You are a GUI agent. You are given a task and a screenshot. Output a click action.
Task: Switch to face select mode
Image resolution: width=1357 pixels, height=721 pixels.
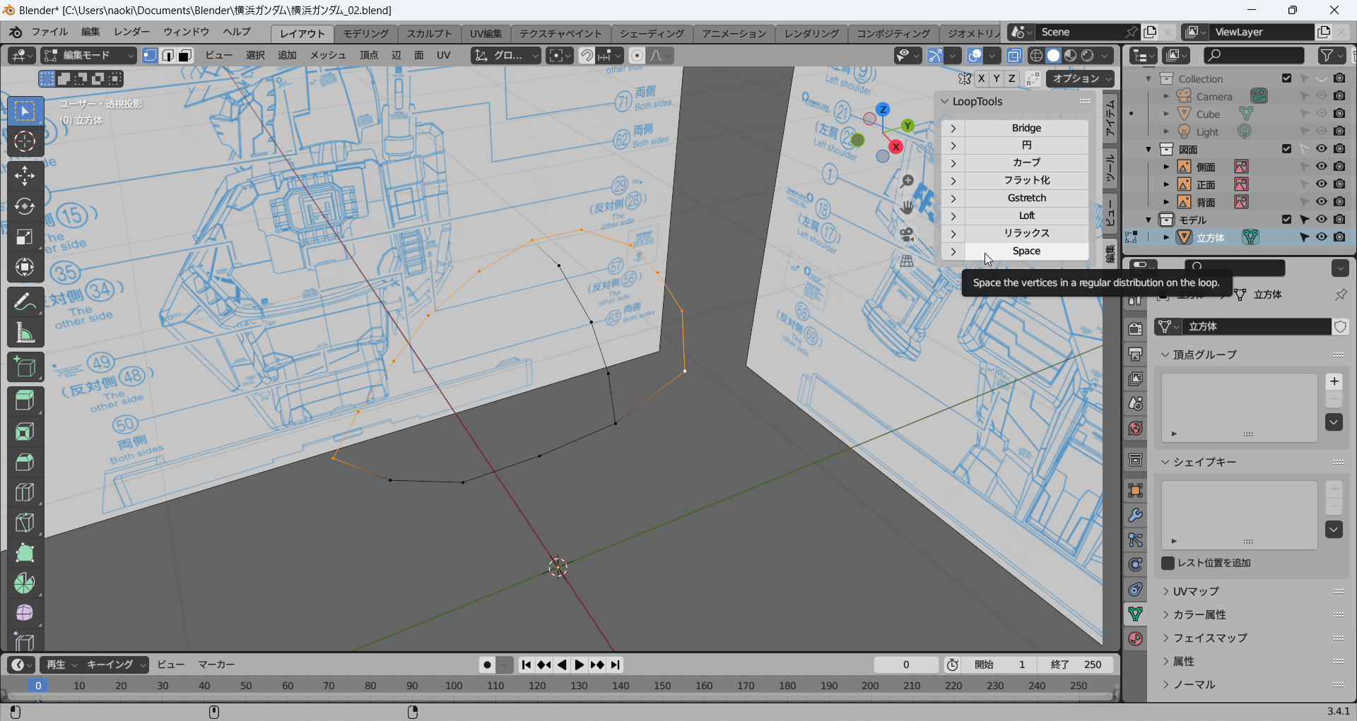tap(185, 56)
